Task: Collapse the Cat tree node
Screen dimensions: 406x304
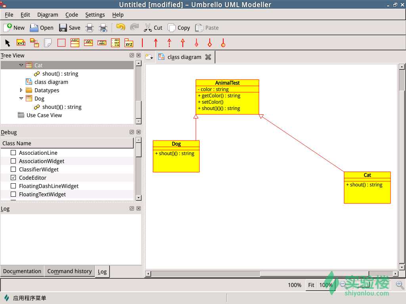Action: 21,65
